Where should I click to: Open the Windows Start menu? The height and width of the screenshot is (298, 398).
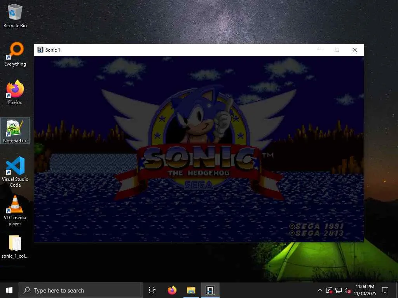(9, 290)
